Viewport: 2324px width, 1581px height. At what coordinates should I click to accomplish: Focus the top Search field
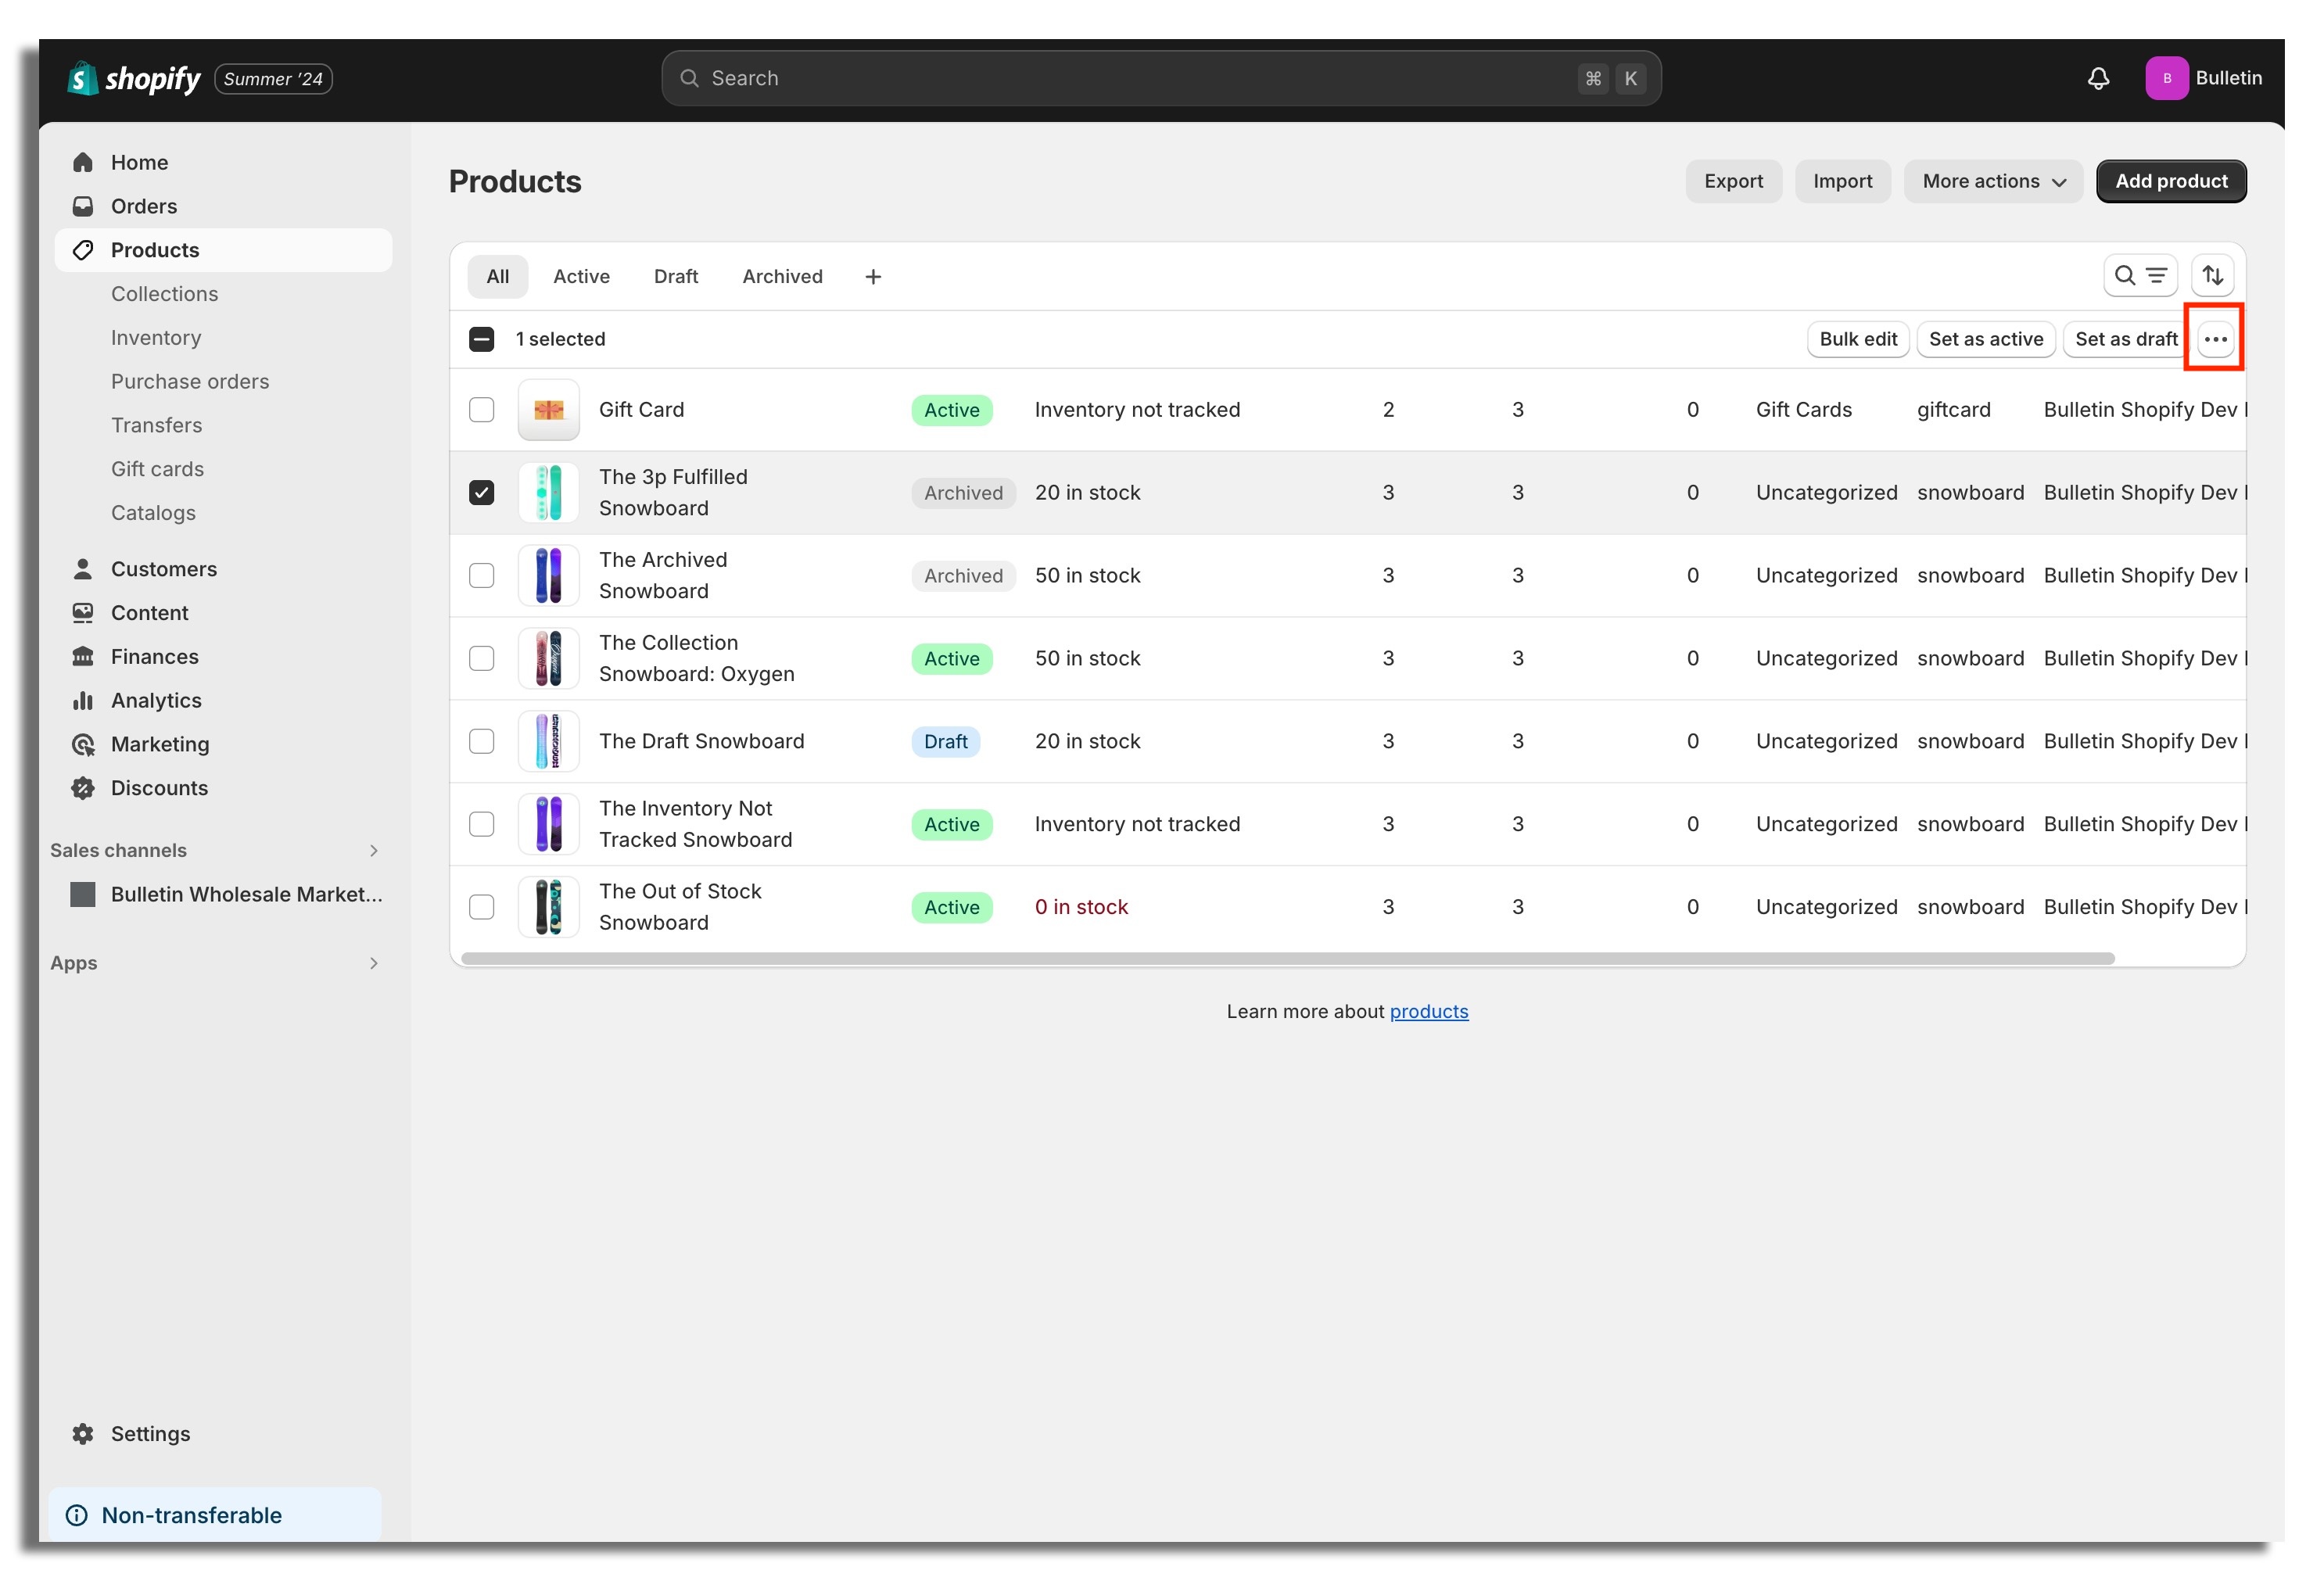(1161, 78)
